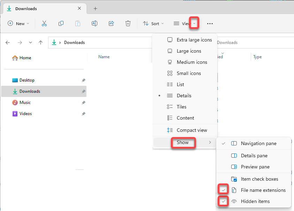Switch view to Details in the menu
294x211 pixels.
coord(190,96)
